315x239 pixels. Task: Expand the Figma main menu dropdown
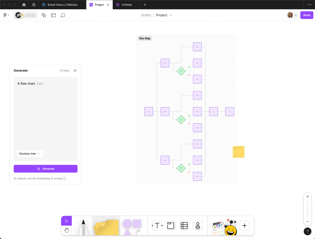tap(6, 15)
